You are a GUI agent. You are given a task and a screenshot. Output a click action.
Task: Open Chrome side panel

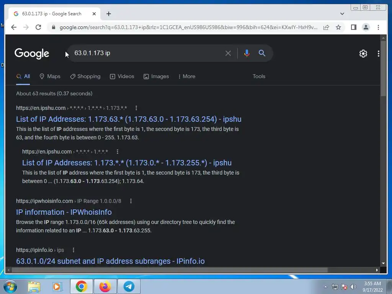click(353, 27)
